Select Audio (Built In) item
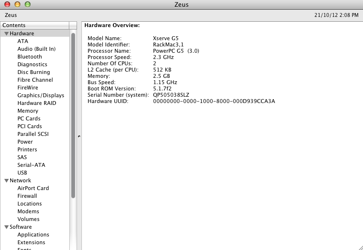Viewport: 363px width, 250px height. [36, 49]
